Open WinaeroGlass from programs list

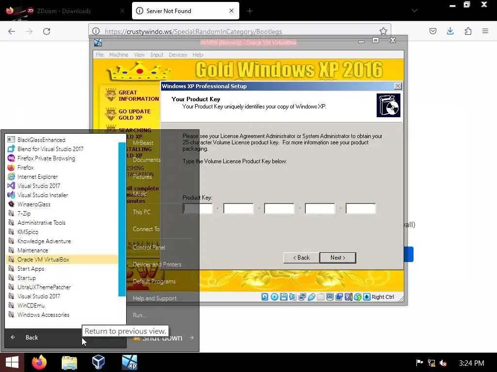click(62, 204)
